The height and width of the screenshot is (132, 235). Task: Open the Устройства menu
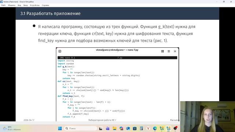pyautogui.click(x=35, y=5)
